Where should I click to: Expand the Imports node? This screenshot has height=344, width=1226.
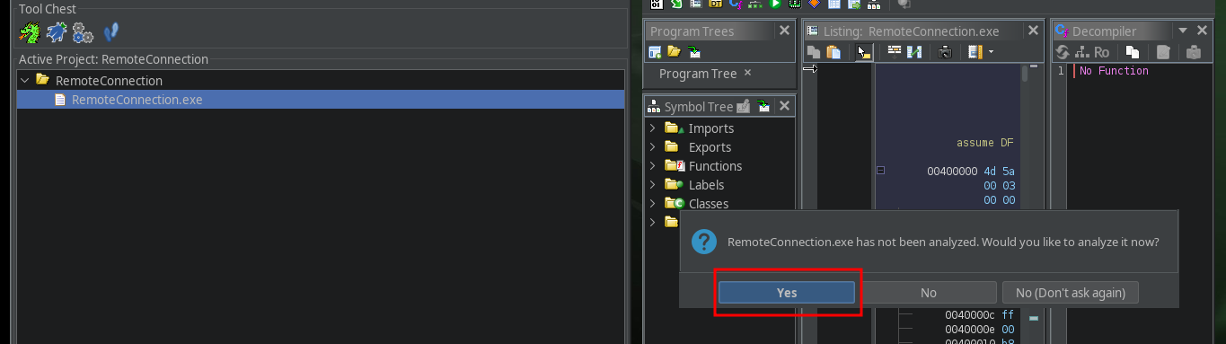pyautogui.click(x=653, y=128)
